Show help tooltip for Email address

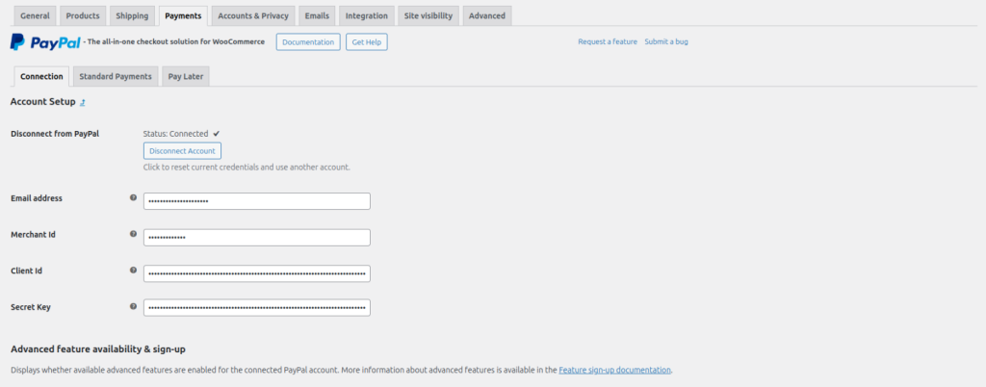click(133, 198)
